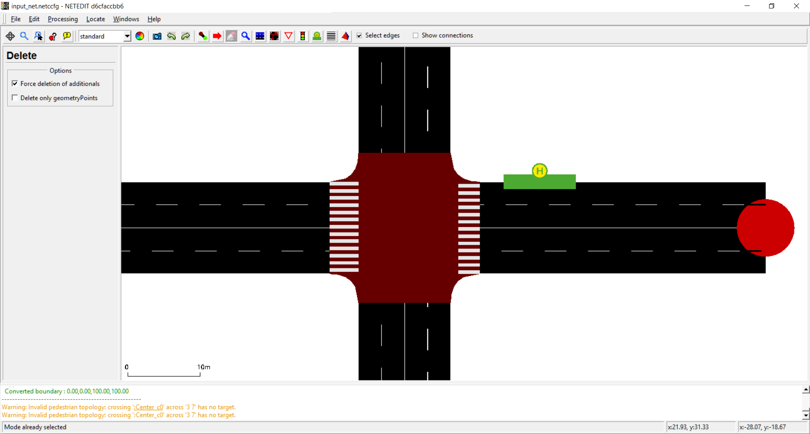Screen dimensions: 810x434
Task: Open the Processing menu
Action: [62, 19]
